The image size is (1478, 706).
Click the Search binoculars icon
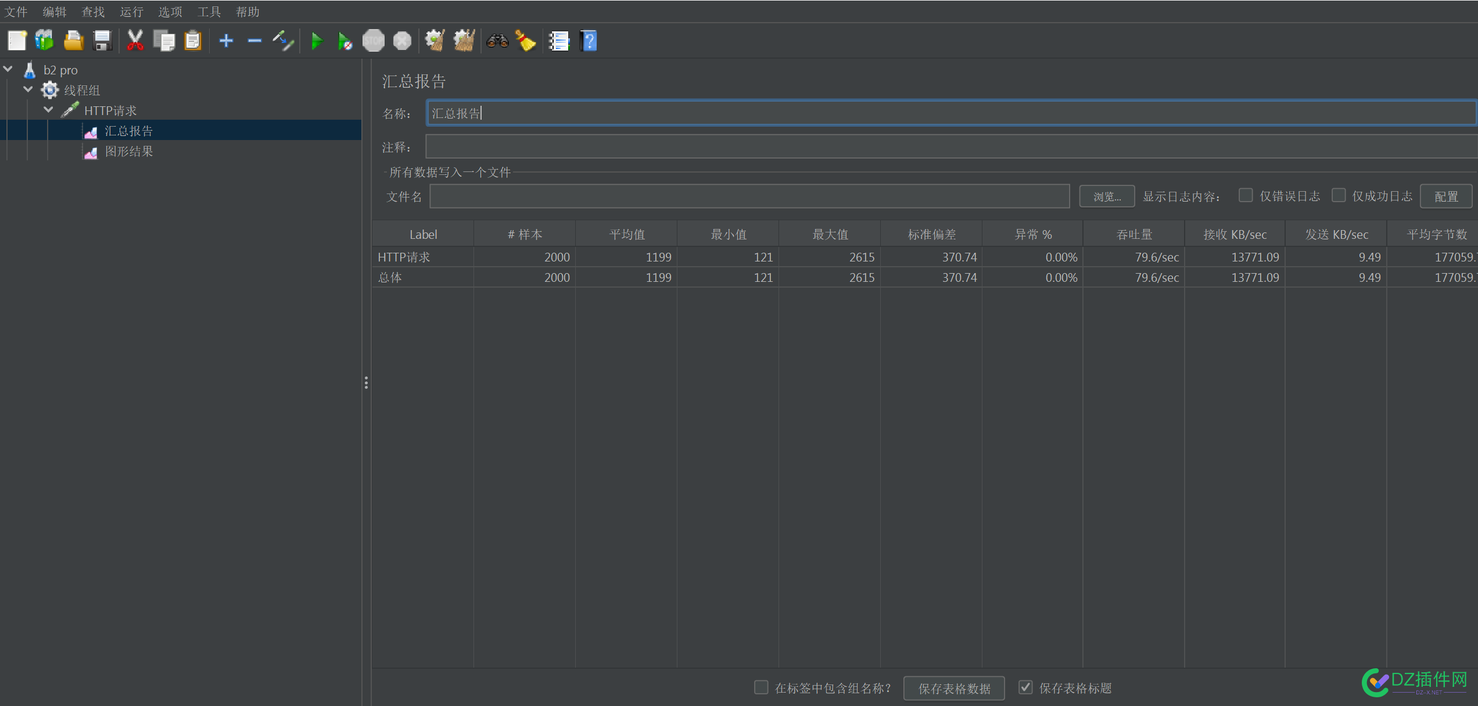(497, 41)
